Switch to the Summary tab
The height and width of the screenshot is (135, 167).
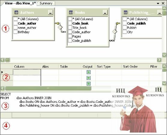(46, 3)
